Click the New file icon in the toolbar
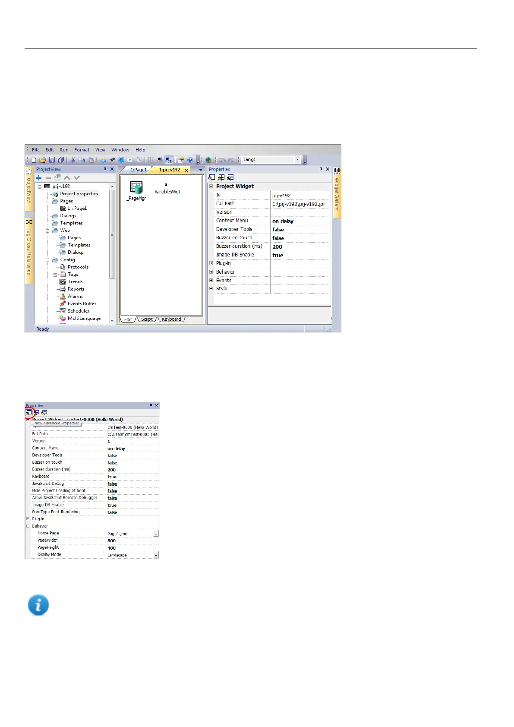This screenshot has width=514, height=727. [x=34, y=160]
